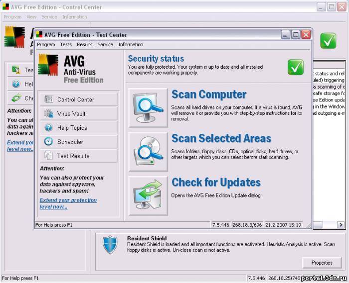Minimize the Test Center window
The width and height of the screenshot is (349, 283).
[286, 35]
